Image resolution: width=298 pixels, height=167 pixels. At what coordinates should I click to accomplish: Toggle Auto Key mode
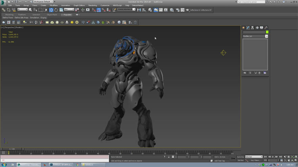[240, 157]
